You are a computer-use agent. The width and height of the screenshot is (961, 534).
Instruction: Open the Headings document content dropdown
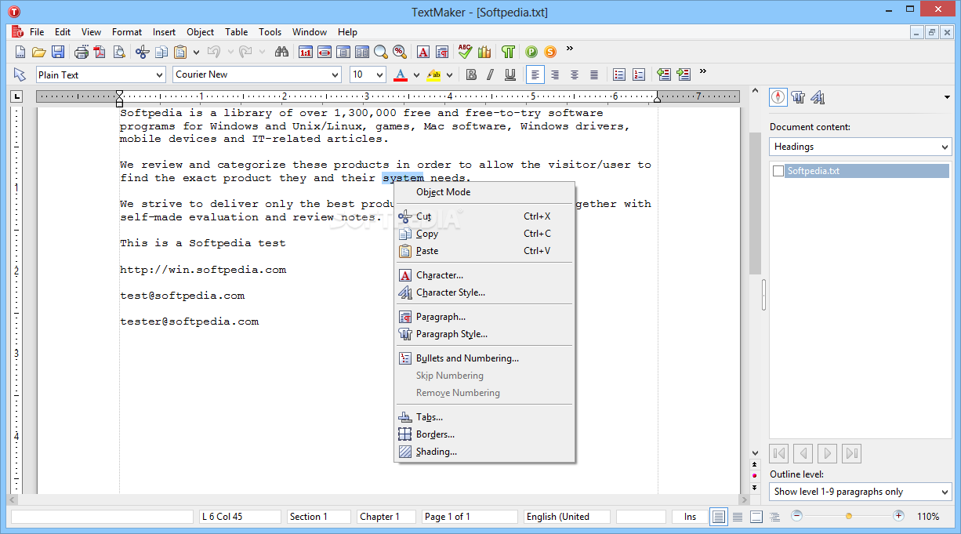point(860,147)
